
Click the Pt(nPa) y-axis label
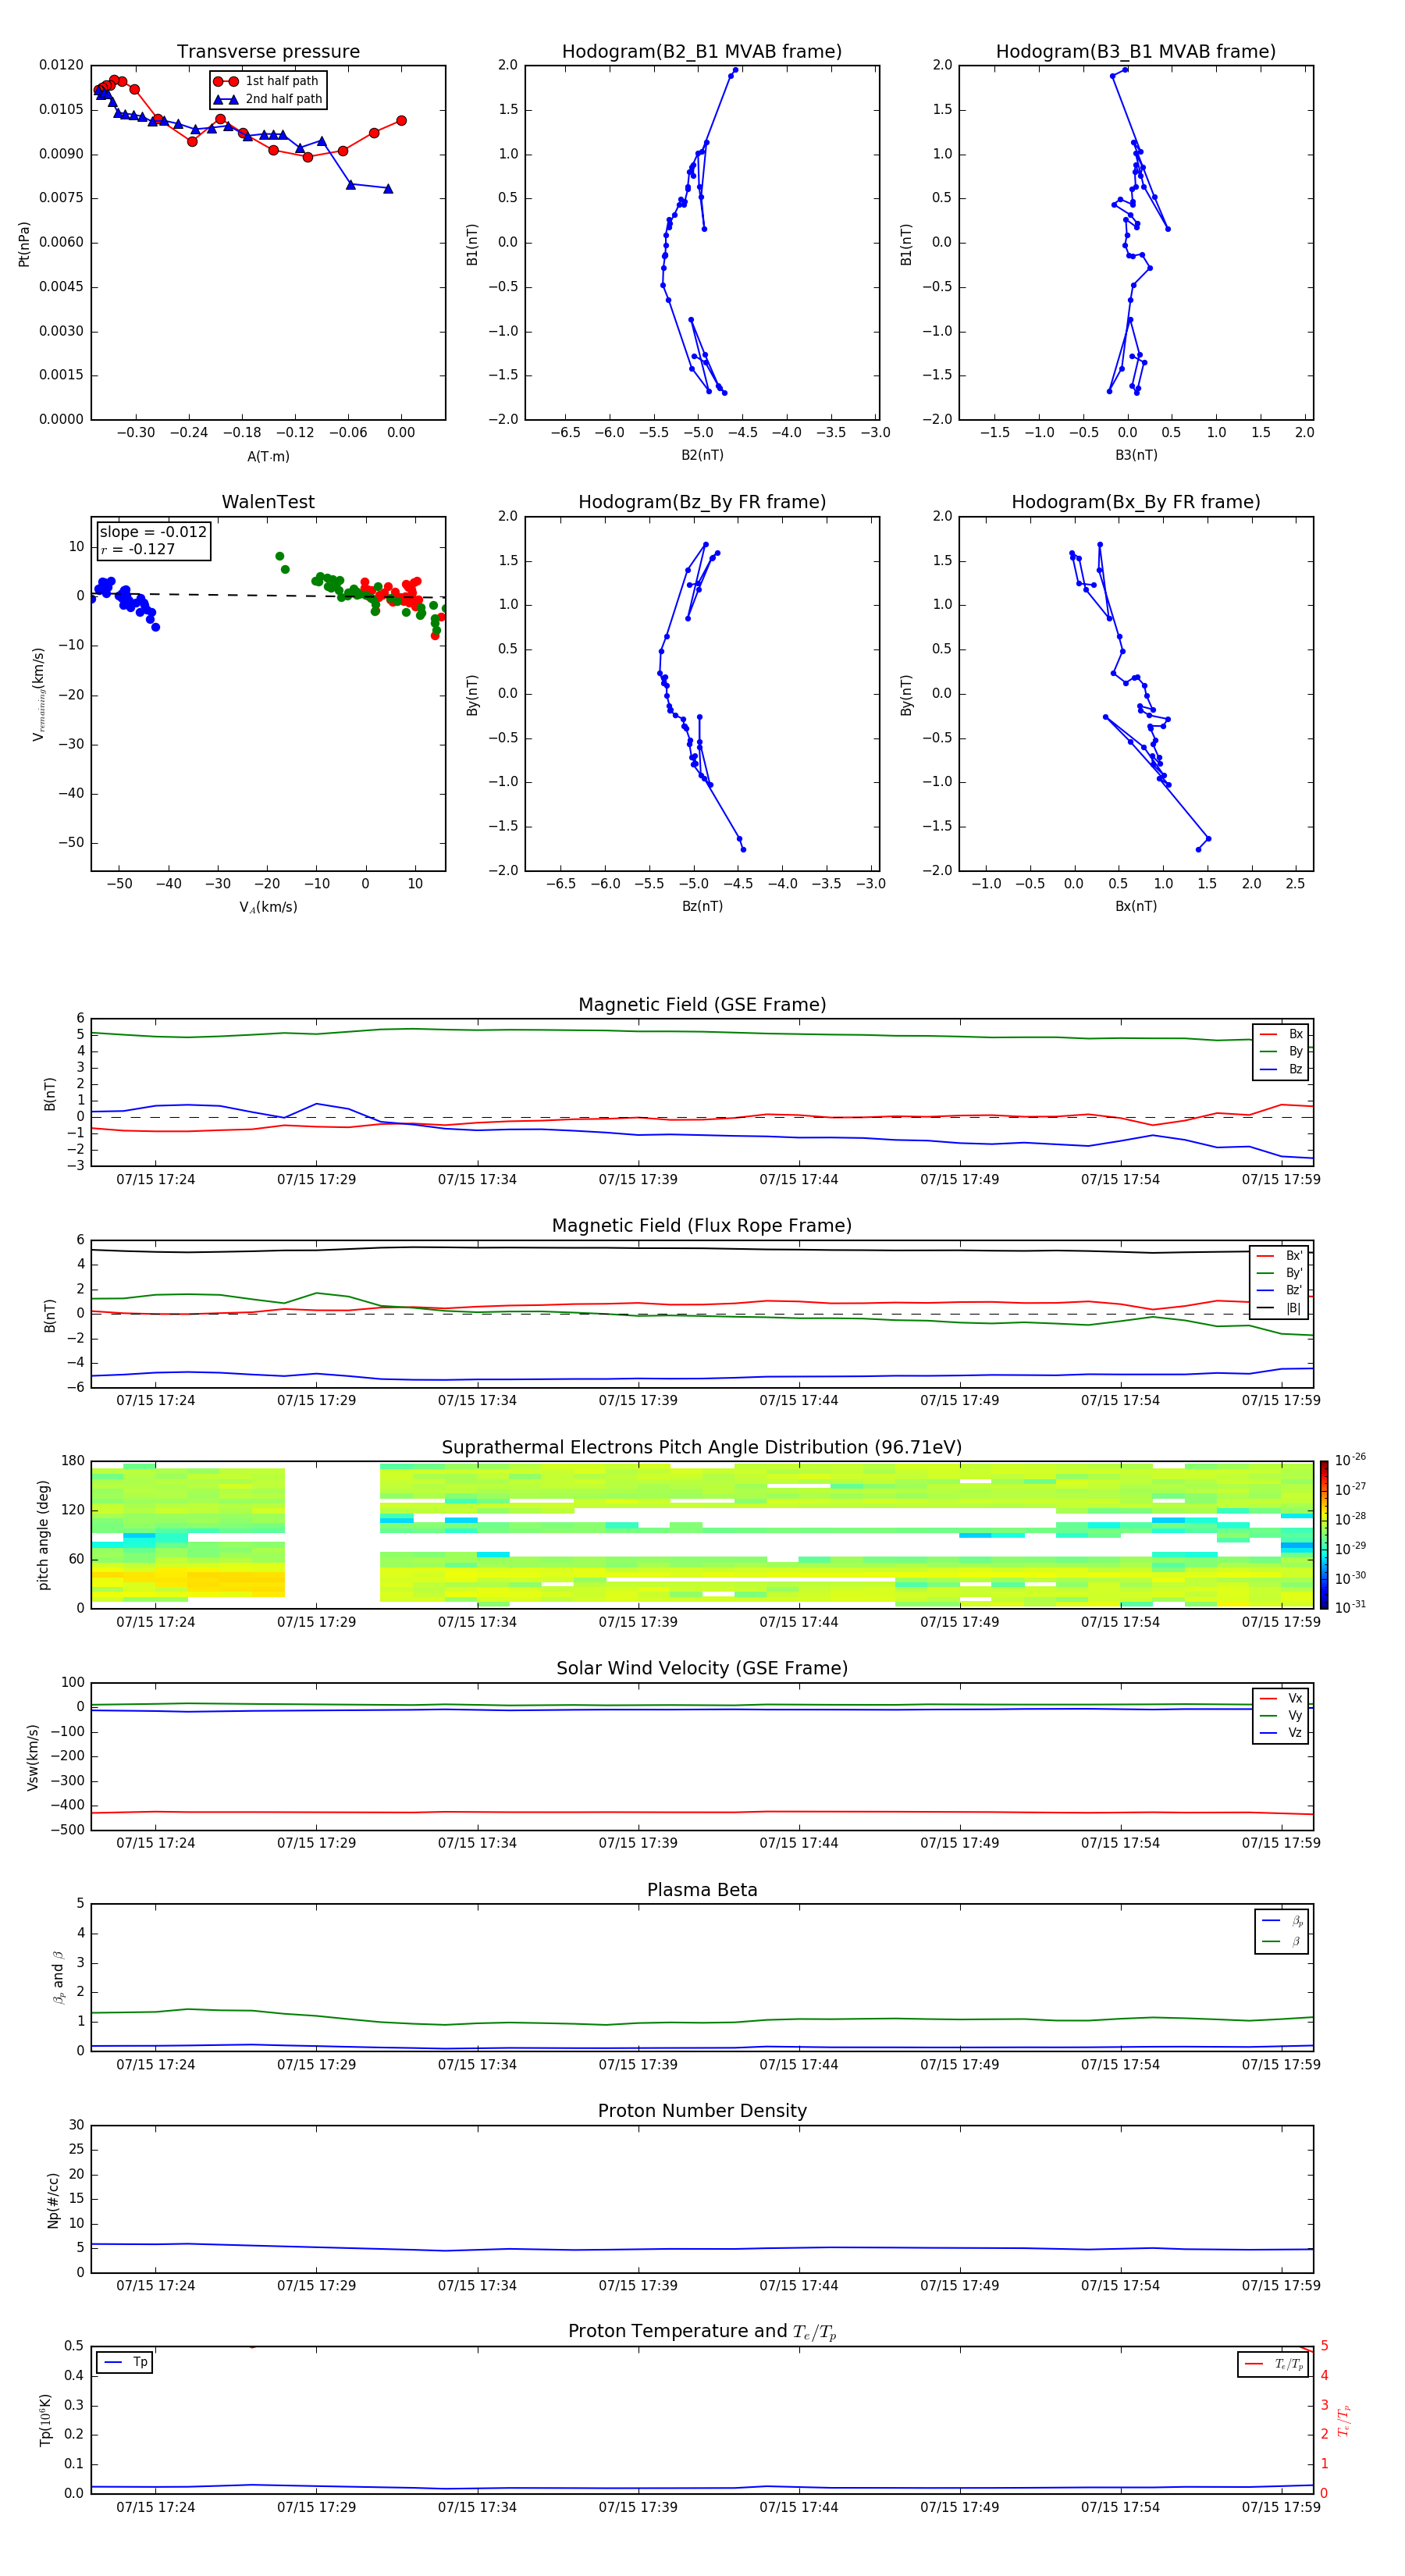(24, 244)
